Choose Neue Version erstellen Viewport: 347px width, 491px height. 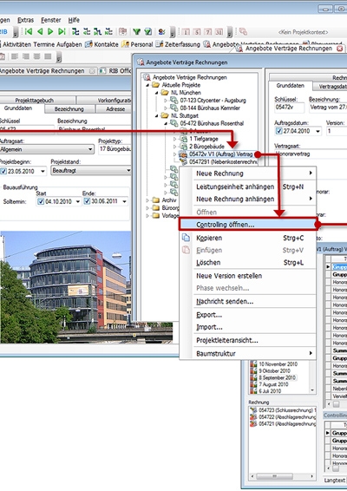tap(247, 276)
